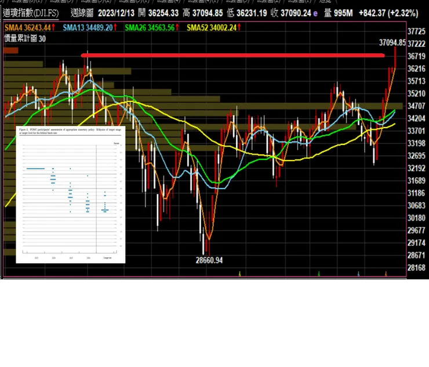Click the close price 37090.24
The image size is (429, 367).
coord(296,13)
